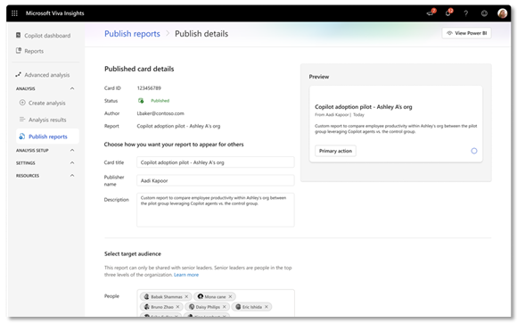Open the app launcher waffle icon

tap(14, 13)
